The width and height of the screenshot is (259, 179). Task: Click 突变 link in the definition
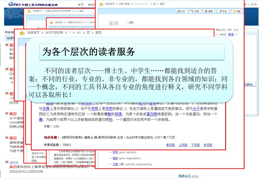(109, 108)
